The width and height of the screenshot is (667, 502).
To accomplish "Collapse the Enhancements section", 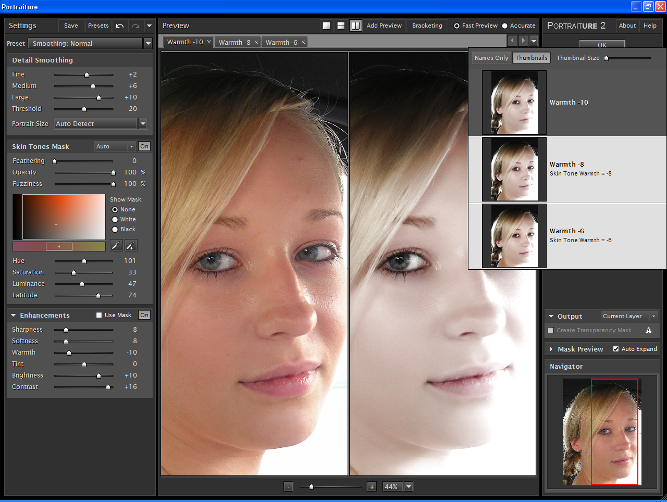I will (13, 315).
